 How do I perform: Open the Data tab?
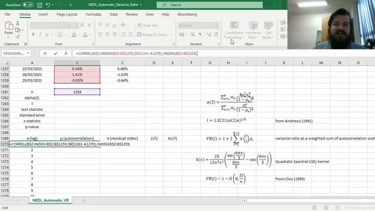point(114,14)
